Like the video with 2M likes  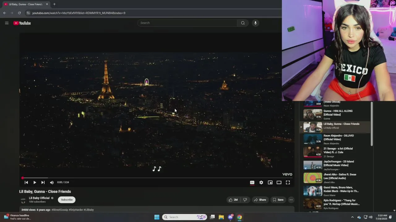click(x=233, y=200)
